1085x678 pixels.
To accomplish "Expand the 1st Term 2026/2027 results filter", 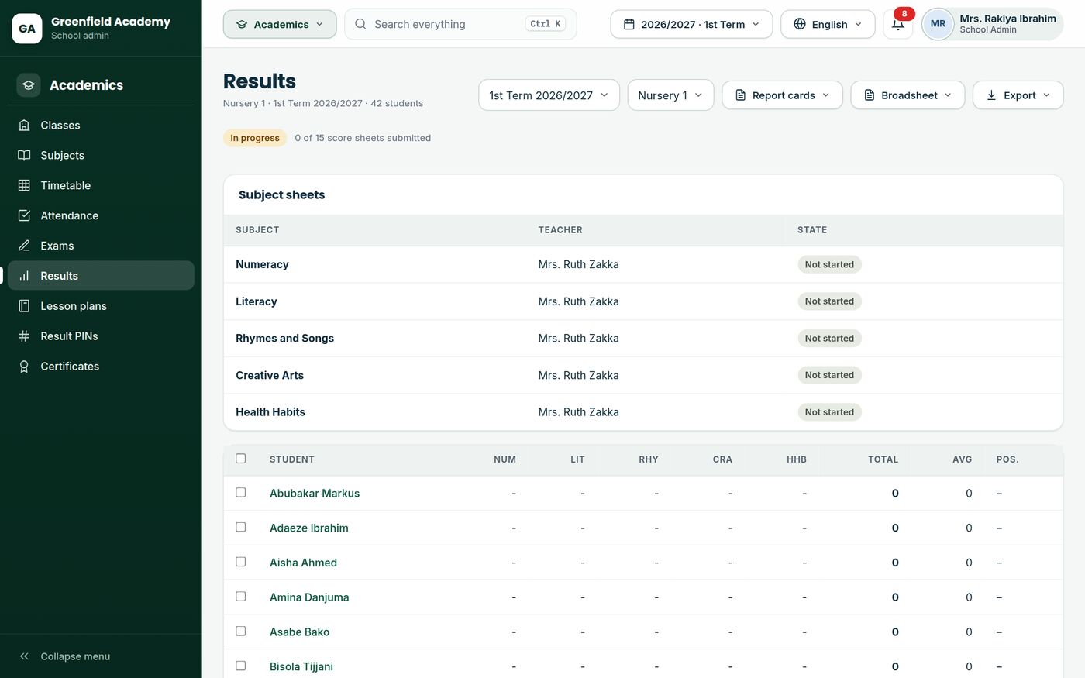I will 549,95.
